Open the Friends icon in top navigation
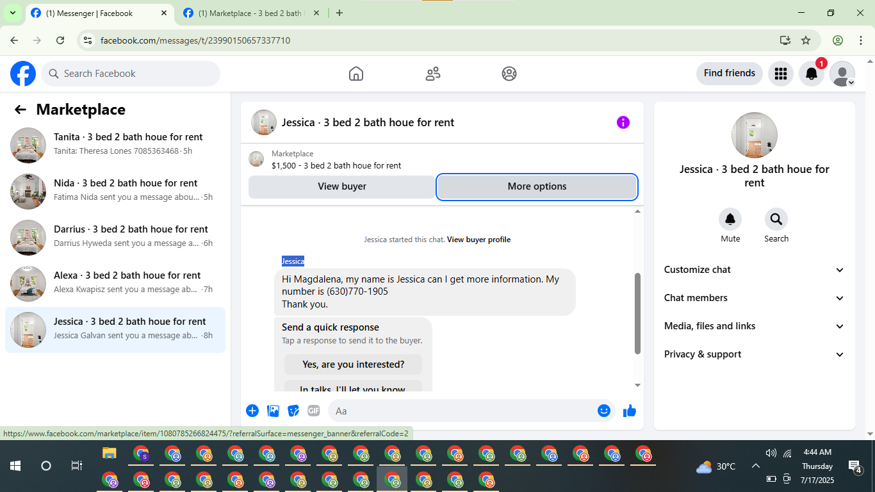 [x=433, y=74]
